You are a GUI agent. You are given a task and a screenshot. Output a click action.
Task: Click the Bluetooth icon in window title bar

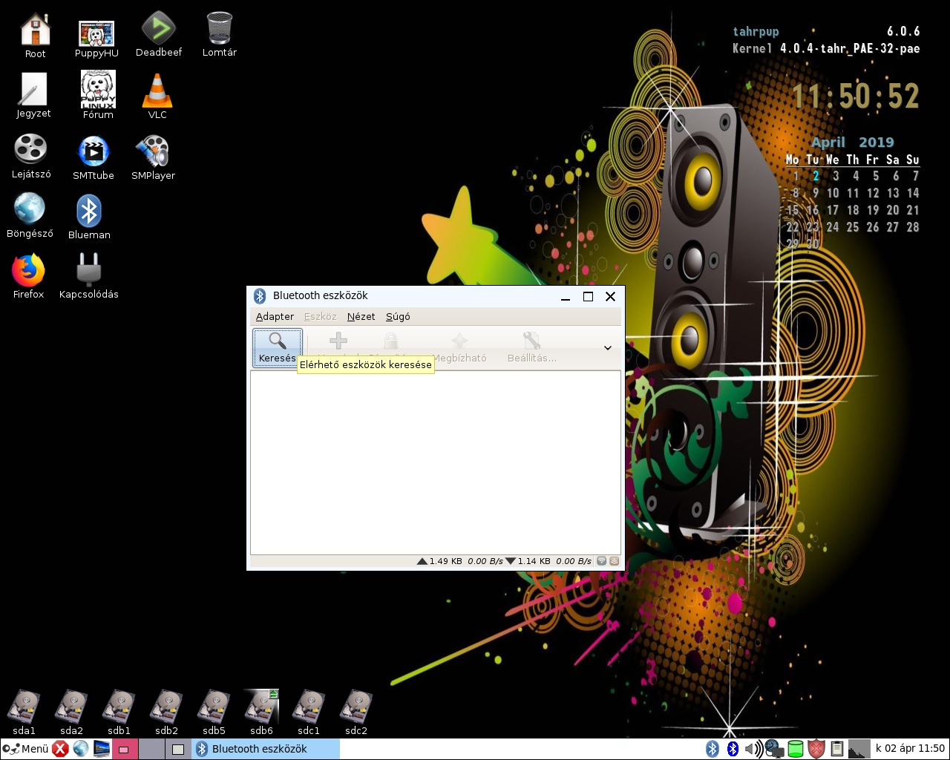(x=260, y=296)
